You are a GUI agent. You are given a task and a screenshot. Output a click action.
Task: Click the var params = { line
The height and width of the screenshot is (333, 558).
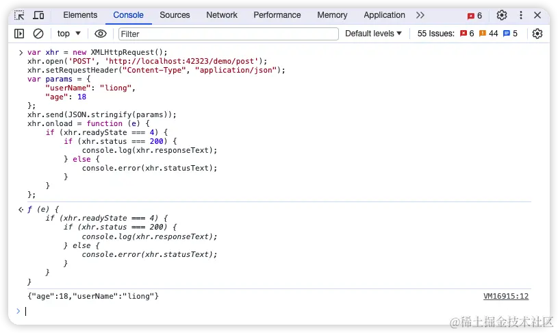pos(59,79)
